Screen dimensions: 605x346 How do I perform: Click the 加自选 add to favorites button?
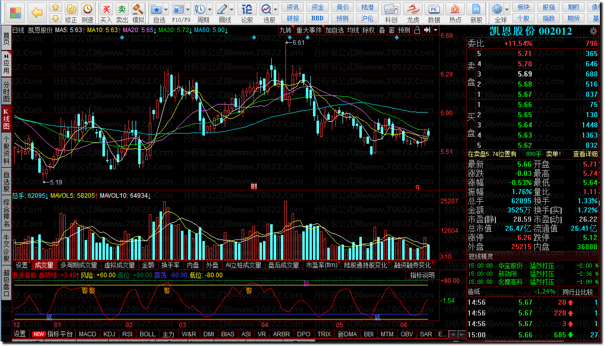(x=334, y=30)
